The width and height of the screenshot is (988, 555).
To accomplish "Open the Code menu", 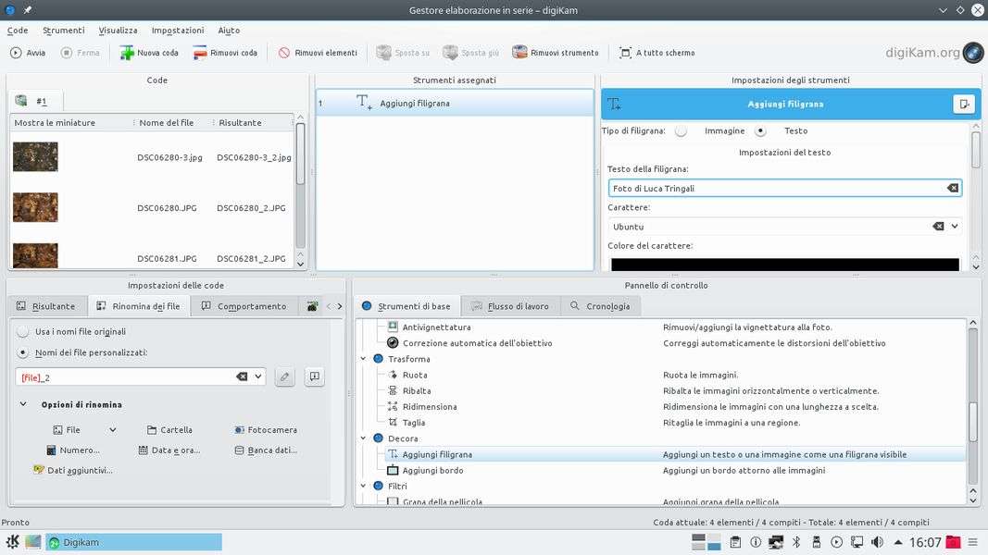I will [18, 31].
